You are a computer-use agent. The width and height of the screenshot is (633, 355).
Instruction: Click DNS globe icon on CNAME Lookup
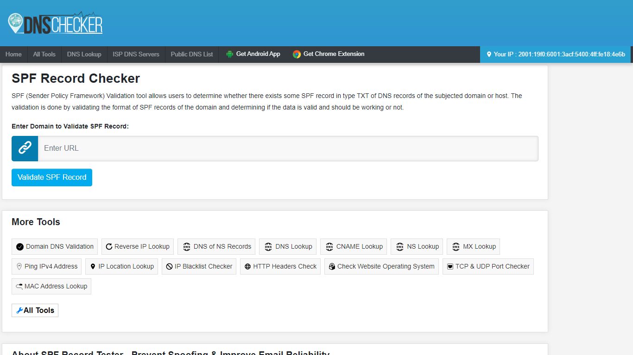(329, 247)
